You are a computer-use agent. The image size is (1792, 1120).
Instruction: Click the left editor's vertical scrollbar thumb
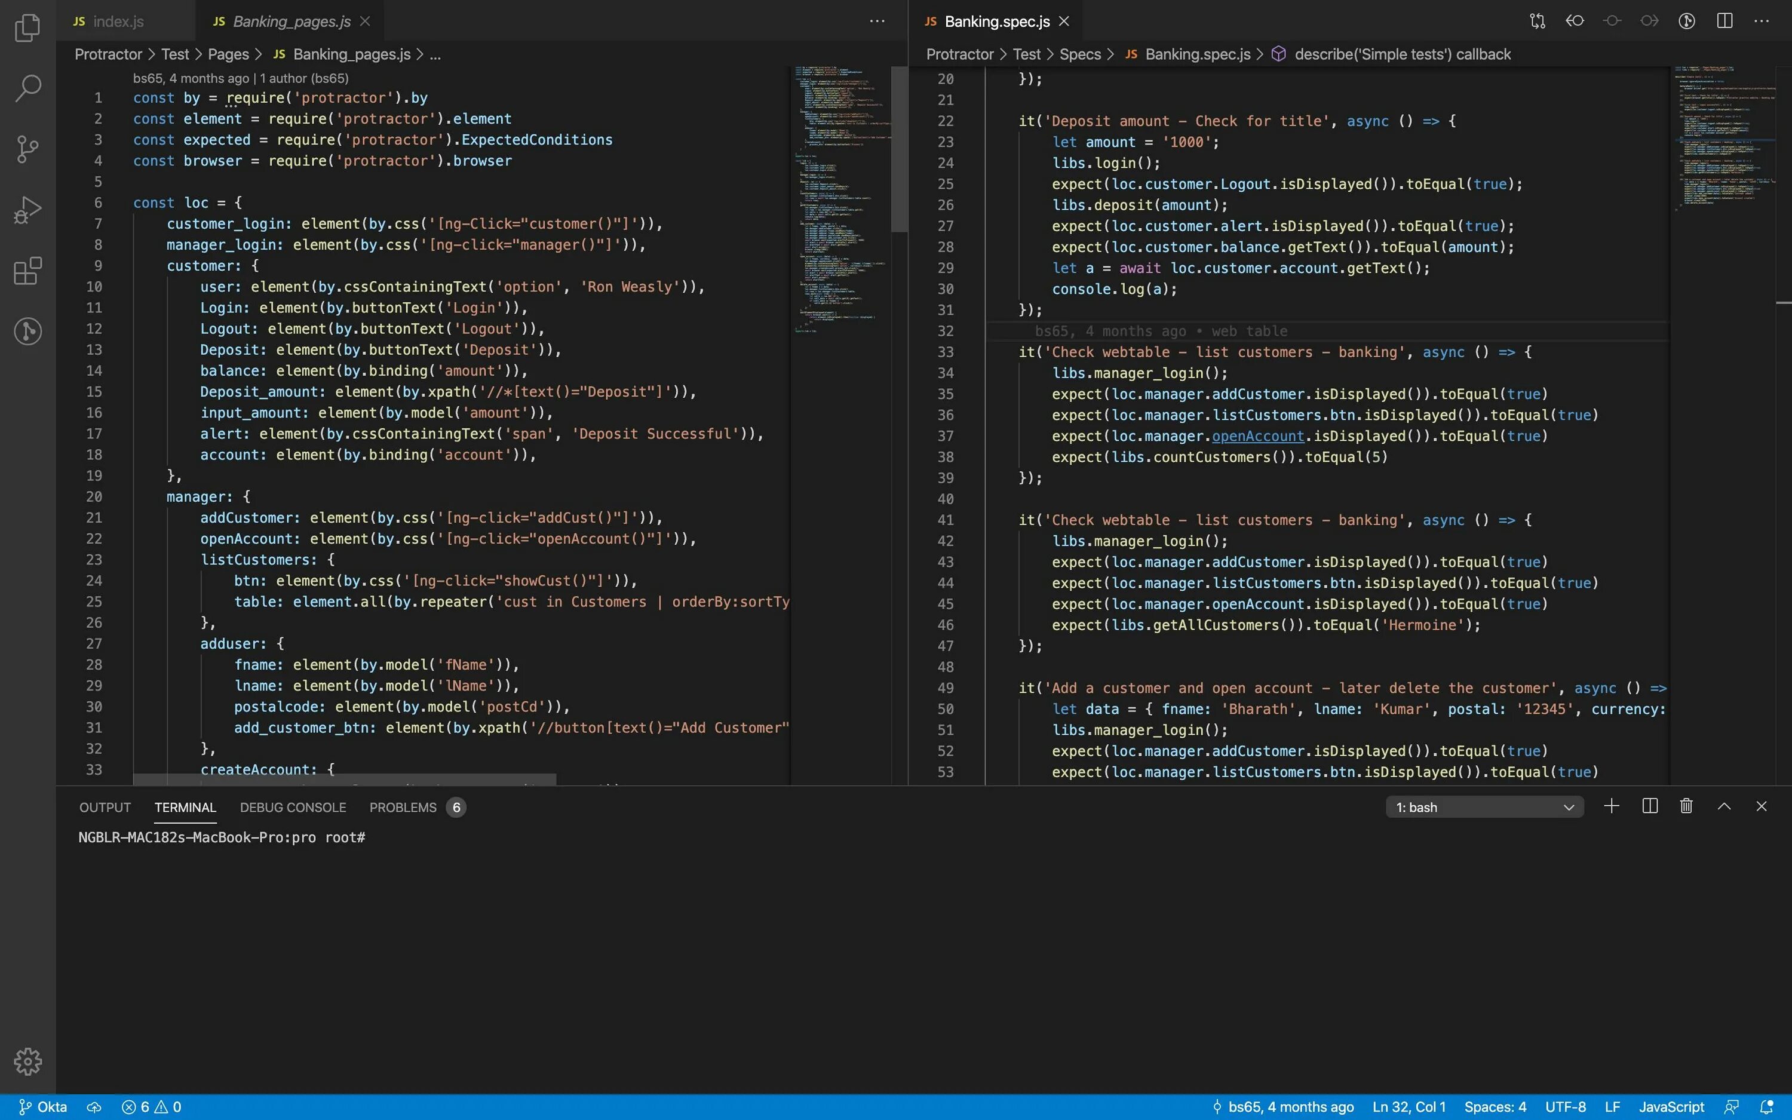point(899,148)
